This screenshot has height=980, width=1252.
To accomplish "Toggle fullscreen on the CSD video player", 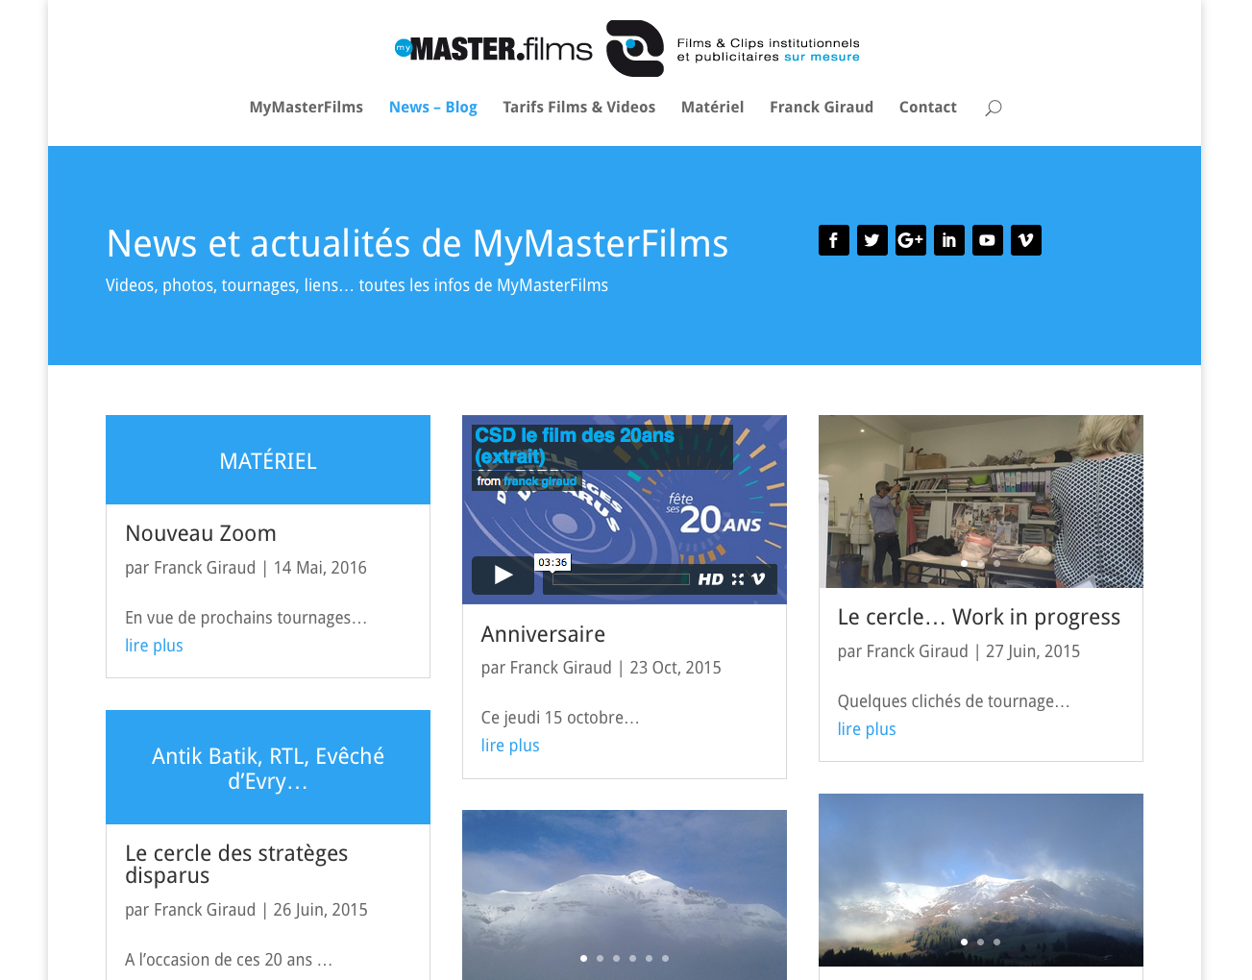I will point(738,579).
